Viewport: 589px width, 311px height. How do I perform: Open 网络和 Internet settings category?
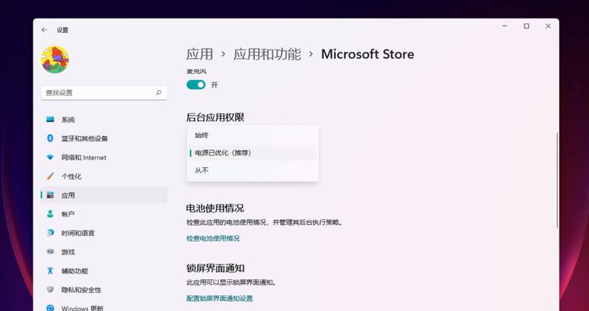pos(104,157)
